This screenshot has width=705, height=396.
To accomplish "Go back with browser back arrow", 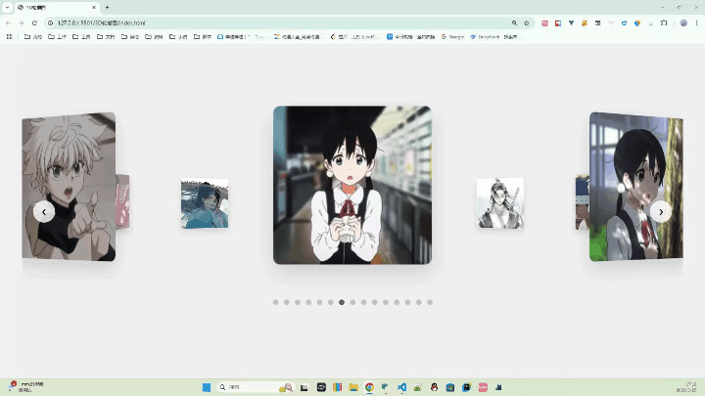I will pyautogui.click(x=8, y=22).
